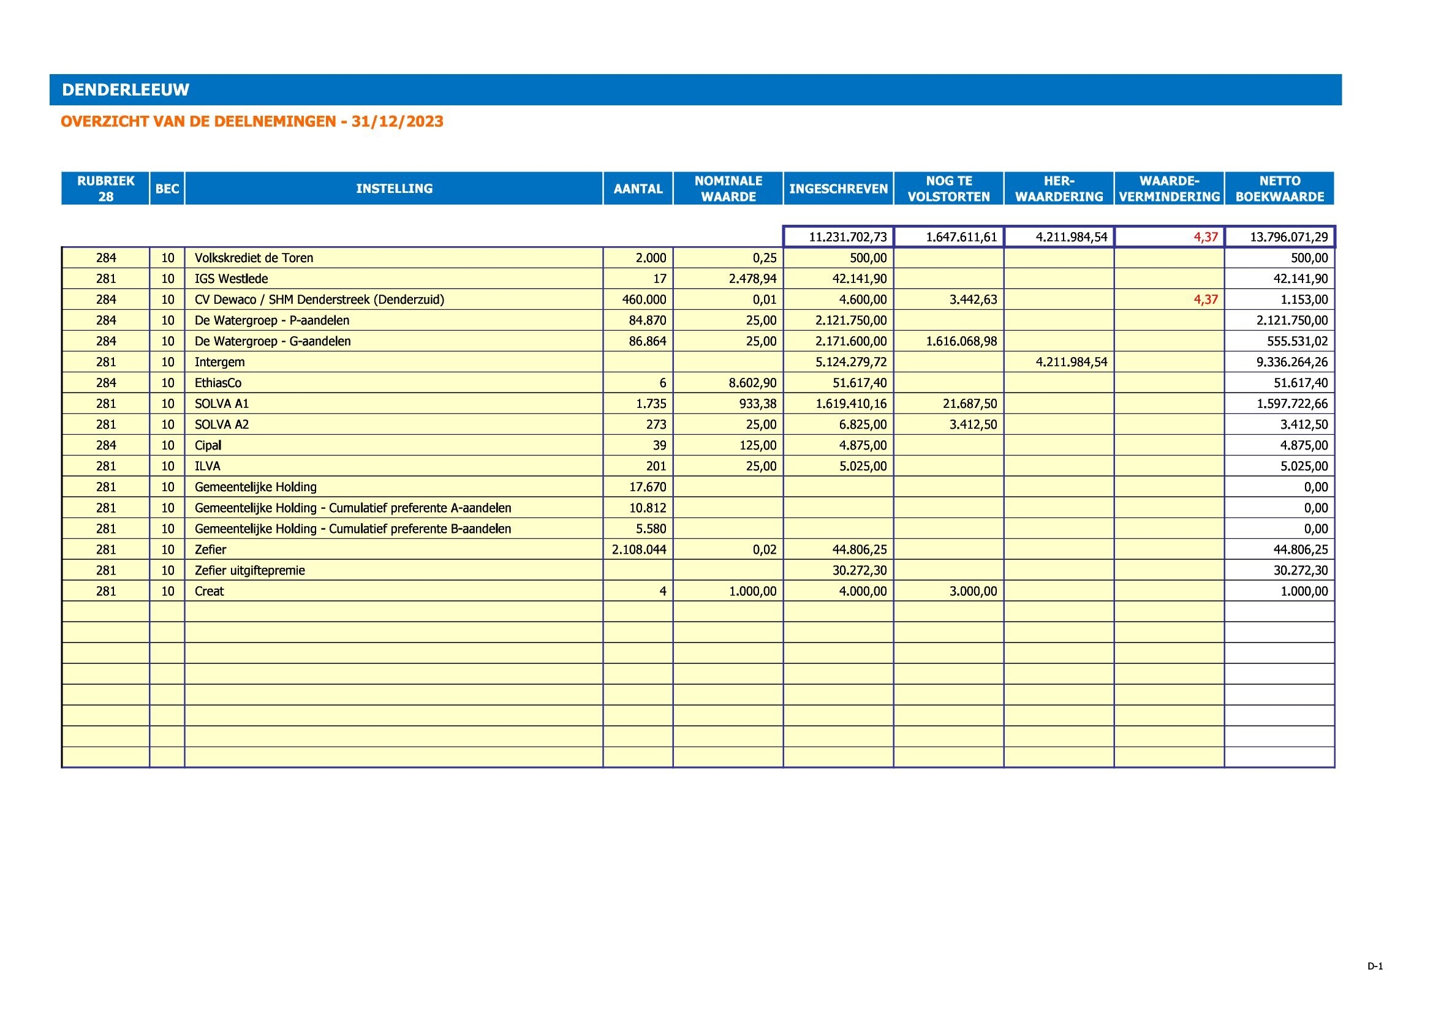
Task: Select the SOLVA A1 row name
Action: click(x=394, y=404)
